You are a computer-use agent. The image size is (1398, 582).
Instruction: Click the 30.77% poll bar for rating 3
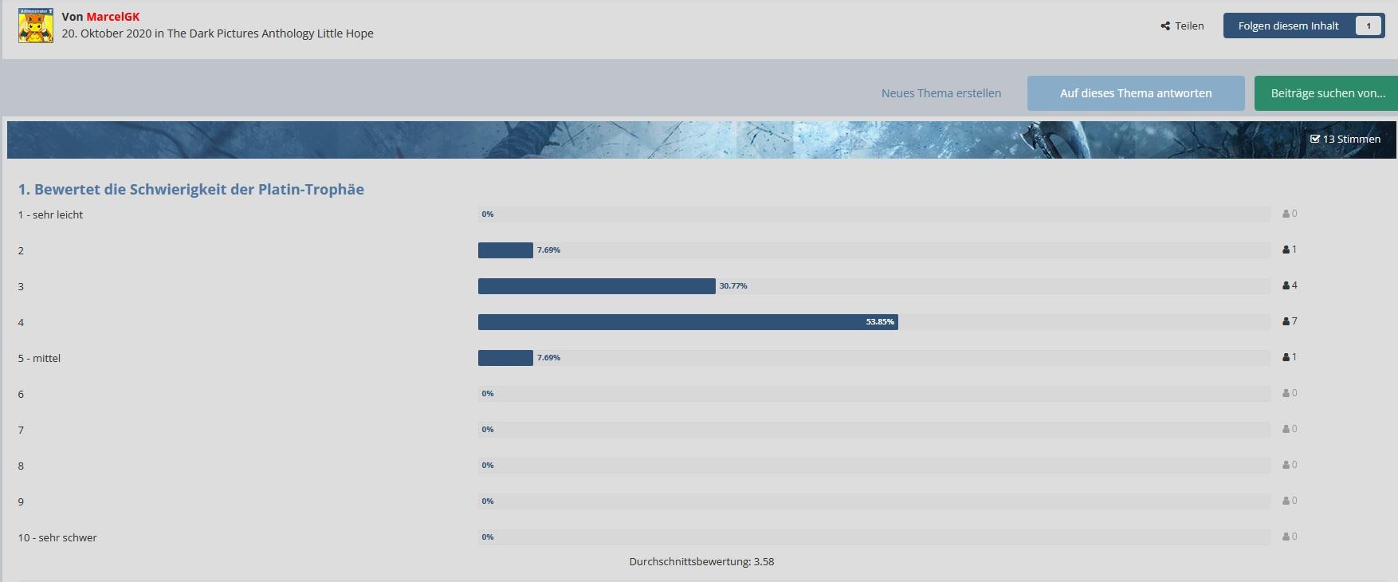click(x=596, y=286)
